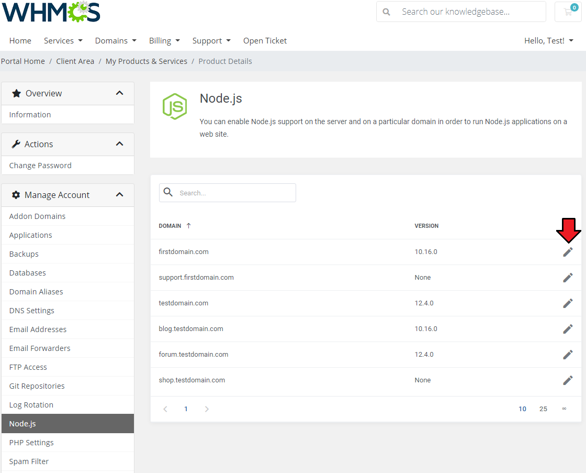Open the Domains dropdown menu
The image size is (586, 473).
coord(116,41)
